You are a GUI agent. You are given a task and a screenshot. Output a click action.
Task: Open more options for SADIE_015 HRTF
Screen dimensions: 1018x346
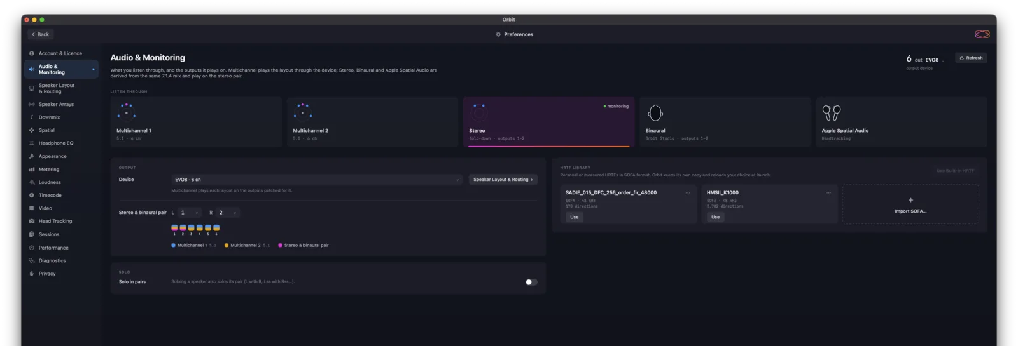688,192
